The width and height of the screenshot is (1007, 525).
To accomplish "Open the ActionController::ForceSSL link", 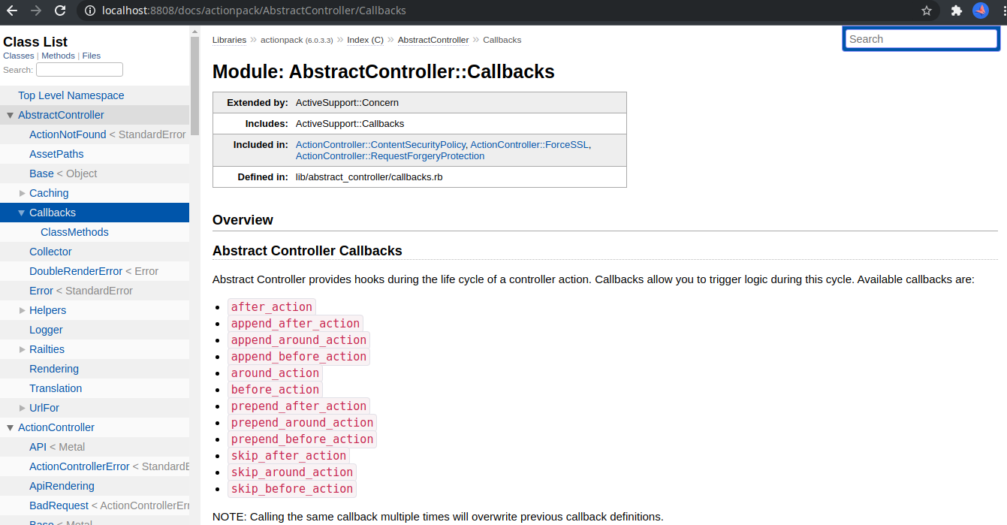I will [529, 144].
